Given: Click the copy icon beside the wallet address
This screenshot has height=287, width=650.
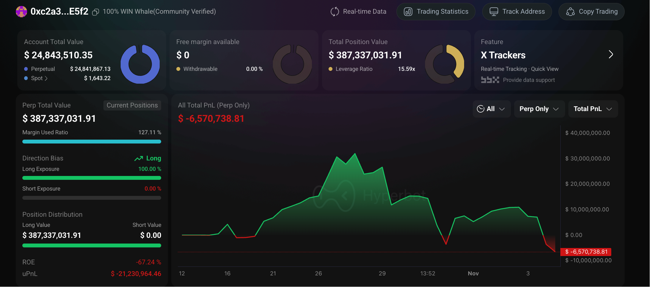Looking at the screenshot, I should [x=96, y=11].
